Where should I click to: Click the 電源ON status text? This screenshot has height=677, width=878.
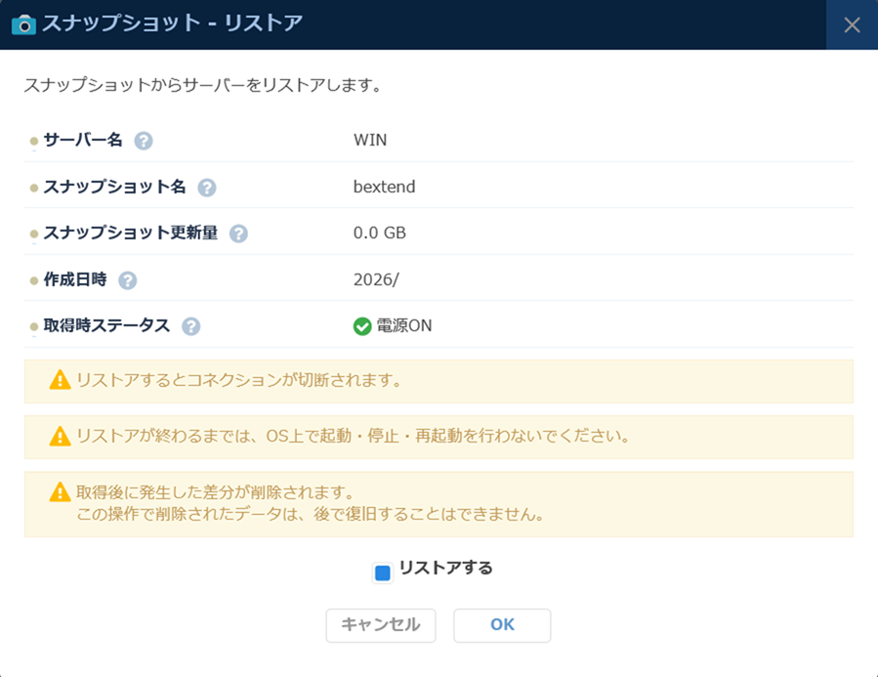(403, 325)
